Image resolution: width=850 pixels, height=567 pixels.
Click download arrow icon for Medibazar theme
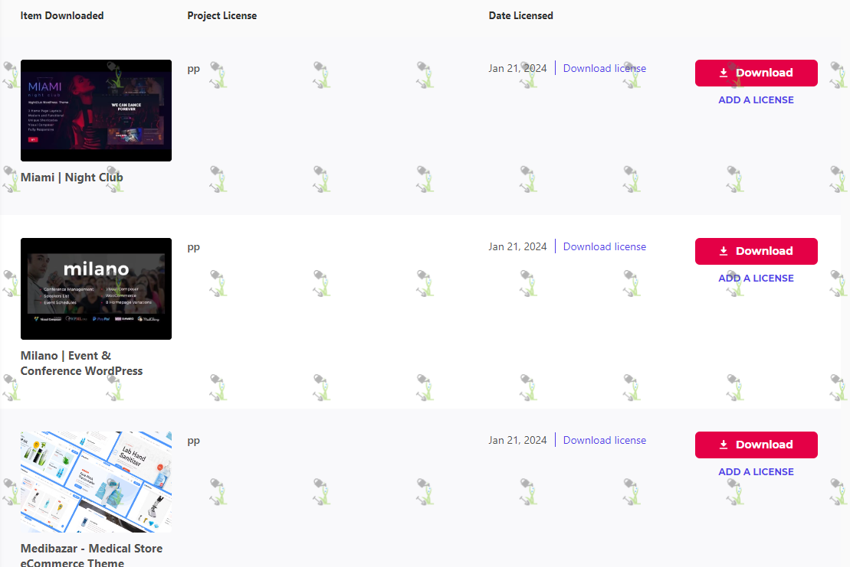click(723, 445)
